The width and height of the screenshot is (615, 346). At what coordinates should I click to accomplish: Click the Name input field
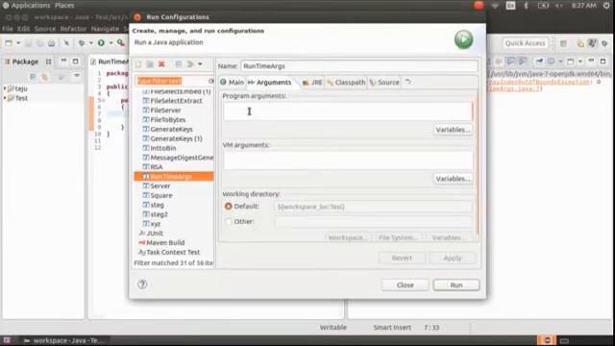point(359,66)
